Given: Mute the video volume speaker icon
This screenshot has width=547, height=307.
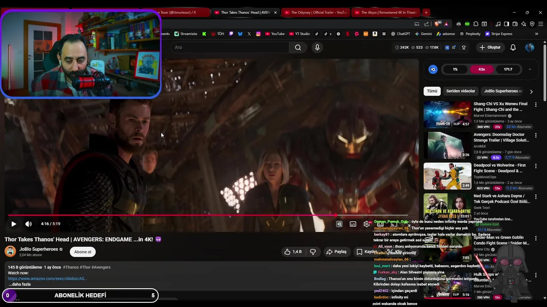Looking at the screenshot, I should point(28,224).
